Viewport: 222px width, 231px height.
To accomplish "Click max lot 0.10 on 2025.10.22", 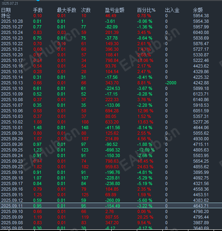I will pos(62,44).
